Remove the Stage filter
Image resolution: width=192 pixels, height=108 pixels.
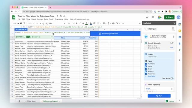coord(172,89)
